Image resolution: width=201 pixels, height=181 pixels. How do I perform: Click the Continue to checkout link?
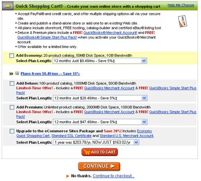(114, 176)
